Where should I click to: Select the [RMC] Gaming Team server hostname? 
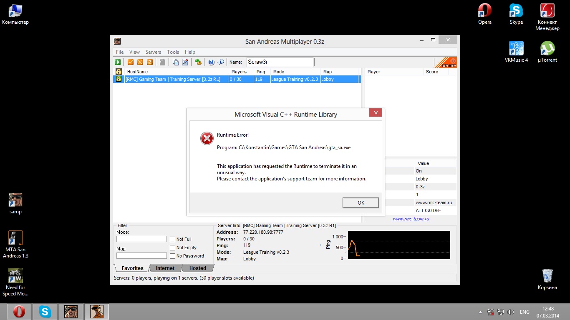(173, 79)
